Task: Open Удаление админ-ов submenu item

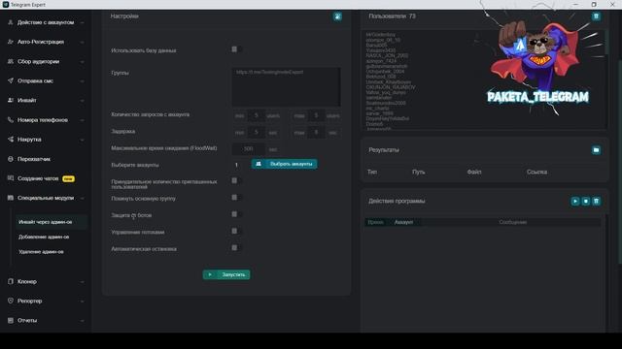Action: pyautogui.click(x=41, y=252)
